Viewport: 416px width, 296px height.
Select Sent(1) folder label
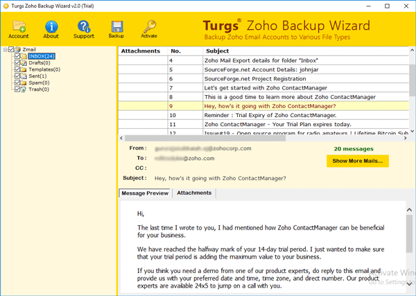[37, 76]
